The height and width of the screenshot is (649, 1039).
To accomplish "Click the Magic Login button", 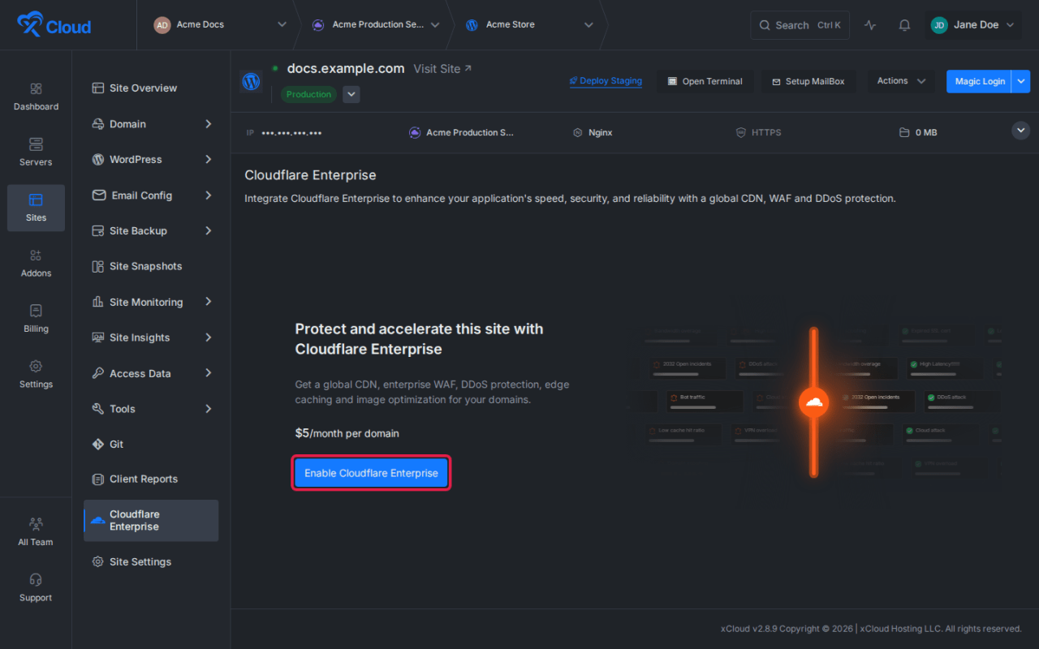I will pyautogui.click(x=979, y=81).
